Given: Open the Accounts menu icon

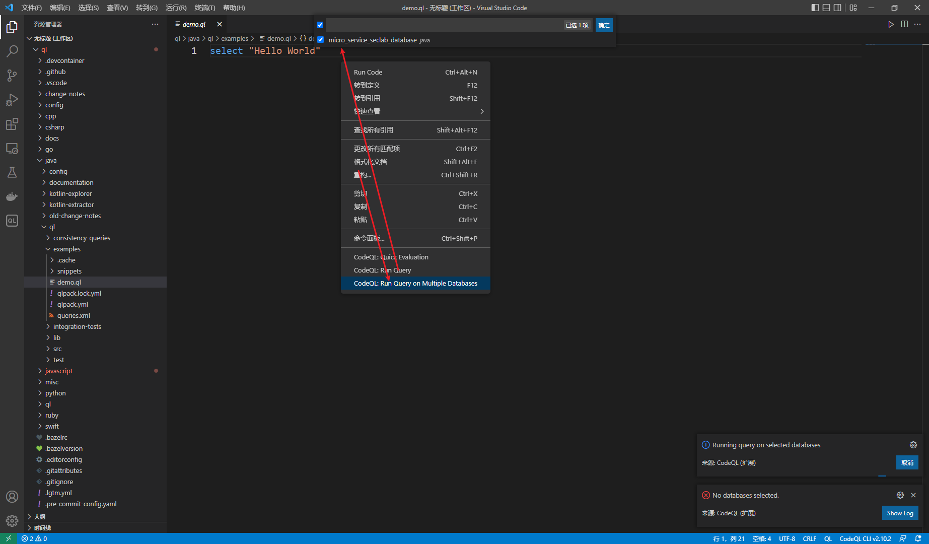Looking at the screenshot, I should (12, 497).
